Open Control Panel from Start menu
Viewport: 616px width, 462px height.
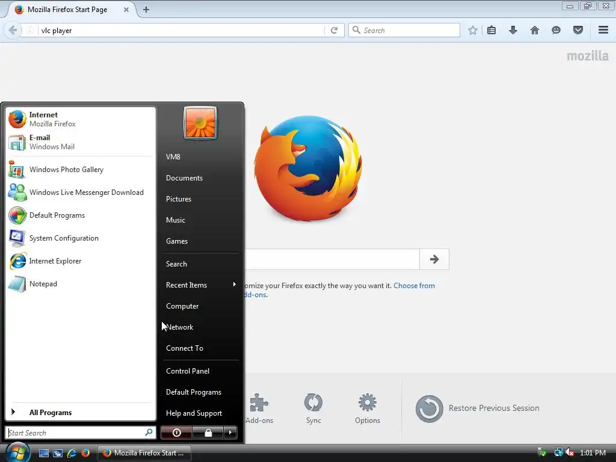point(188,371)
